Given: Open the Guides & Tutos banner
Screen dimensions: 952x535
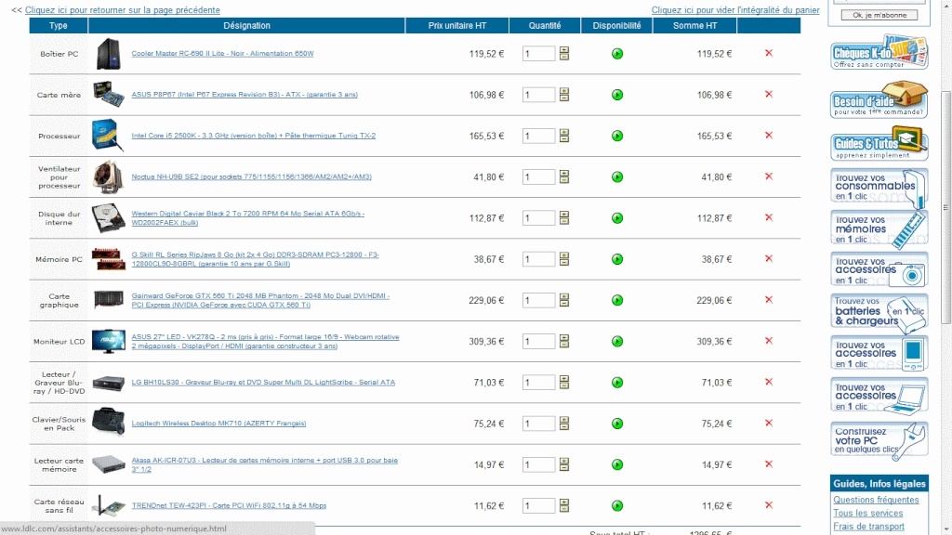Looking at the screenshot, I should [879, 143].
